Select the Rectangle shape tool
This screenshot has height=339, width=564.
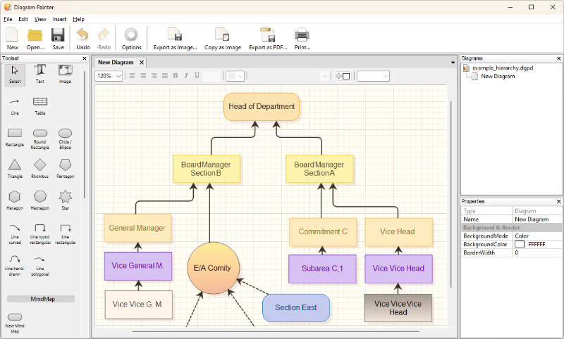pyautogui.click(x=15, y=138)
